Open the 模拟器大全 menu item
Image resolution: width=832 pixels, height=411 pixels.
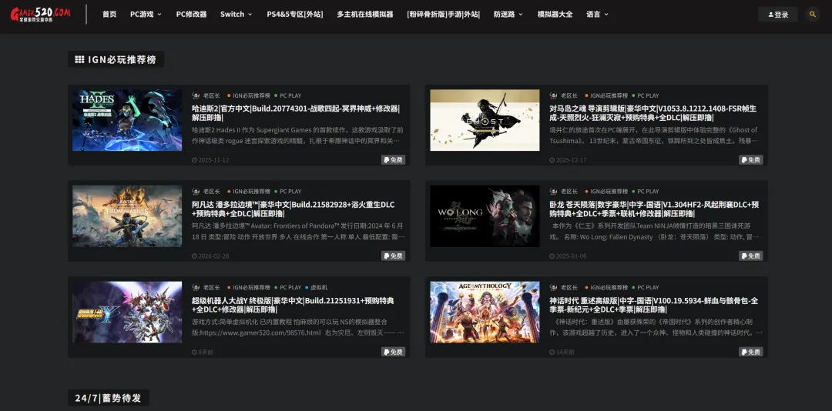pyautogui.click(x=555, y=15)
